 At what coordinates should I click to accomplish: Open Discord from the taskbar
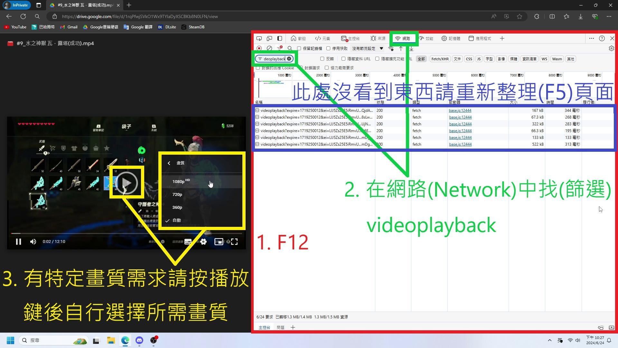click(x=139, y=340)
